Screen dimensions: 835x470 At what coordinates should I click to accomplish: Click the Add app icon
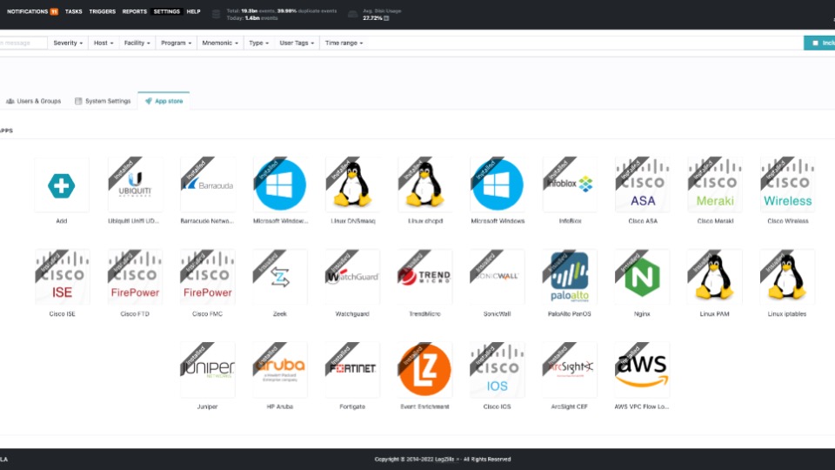61,185
